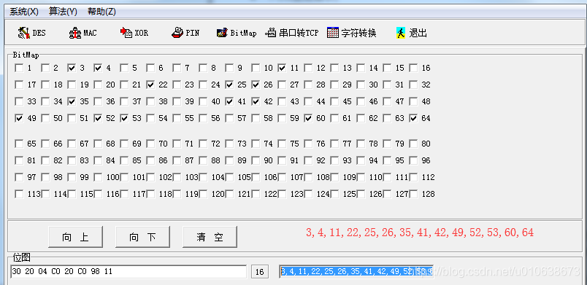Screen dimensions: 587x285
Task: Uncheck bit 11 checkbox
Action: (x=282, y=68)
